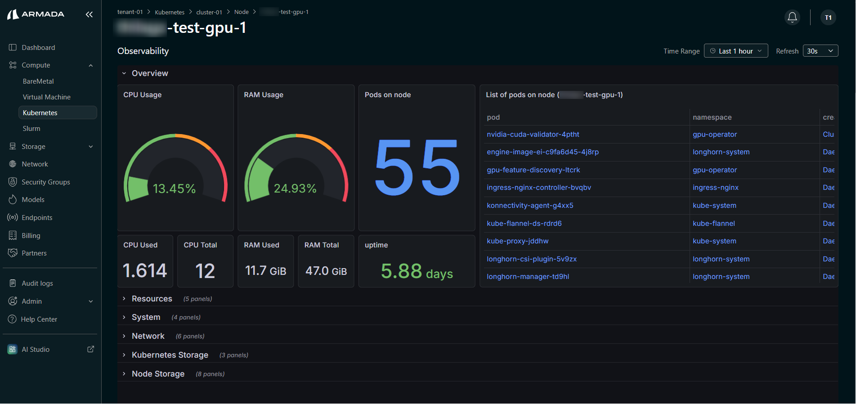Collapse the Compute menu chevron
This screenshot has width=856, height=404.
point(91,65)
